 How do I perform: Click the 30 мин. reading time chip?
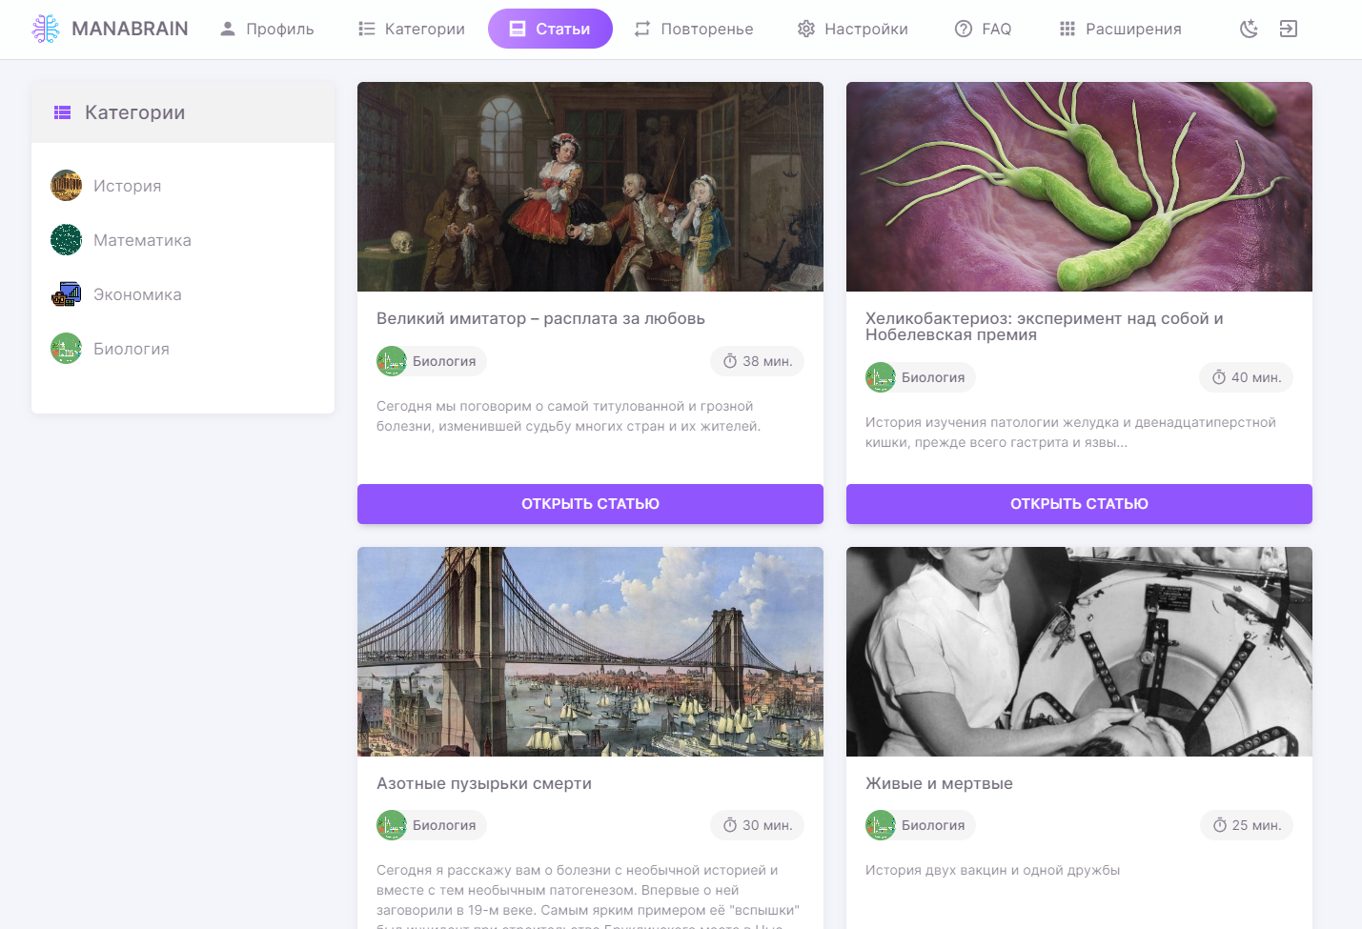pos(758,825)
